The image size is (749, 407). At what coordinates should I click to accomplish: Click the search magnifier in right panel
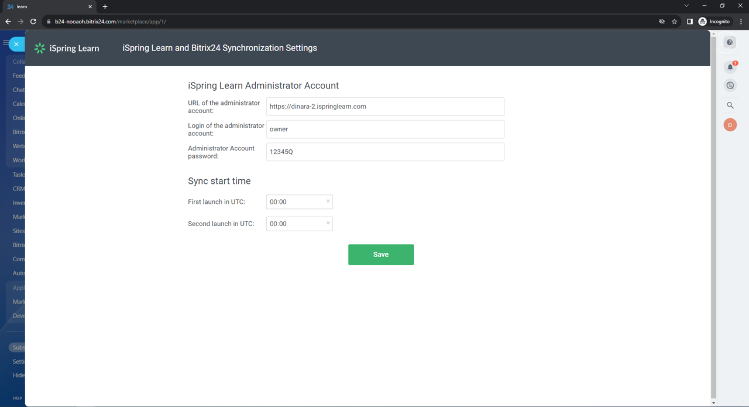pos(730,105)
